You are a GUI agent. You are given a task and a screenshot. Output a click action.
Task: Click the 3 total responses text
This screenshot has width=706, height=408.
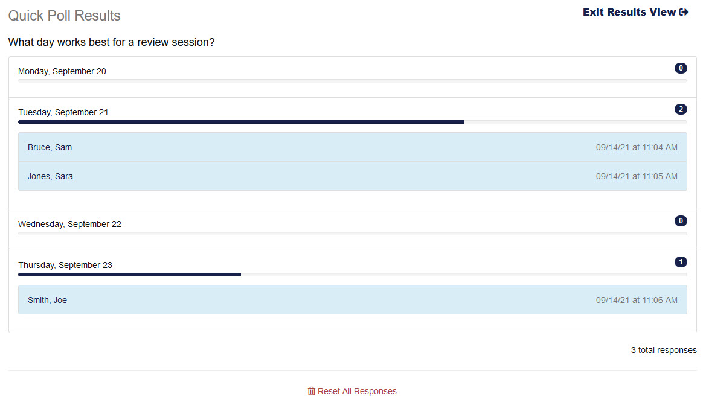click(664, 350)
